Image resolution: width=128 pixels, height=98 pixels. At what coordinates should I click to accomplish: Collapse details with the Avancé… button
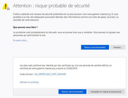point(118,47)
